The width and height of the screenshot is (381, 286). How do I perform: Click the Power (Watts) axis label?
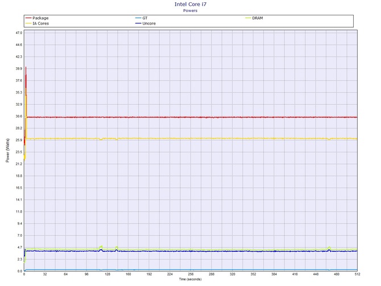[x=7, y=150]
